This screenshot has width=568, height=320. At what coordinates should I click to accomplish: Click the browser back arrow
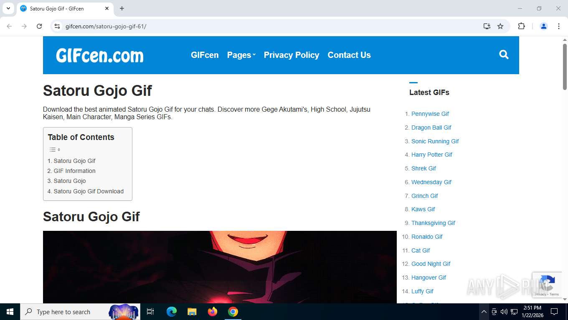coord(9,26)
